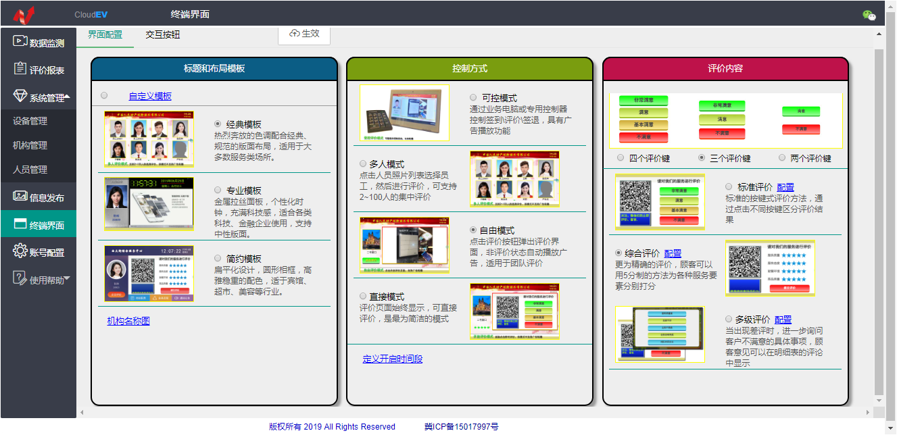Viewport: 897px width, 435px height.
Task: Switch to the 界面配置 tab
Action: (x=105, y=34)
